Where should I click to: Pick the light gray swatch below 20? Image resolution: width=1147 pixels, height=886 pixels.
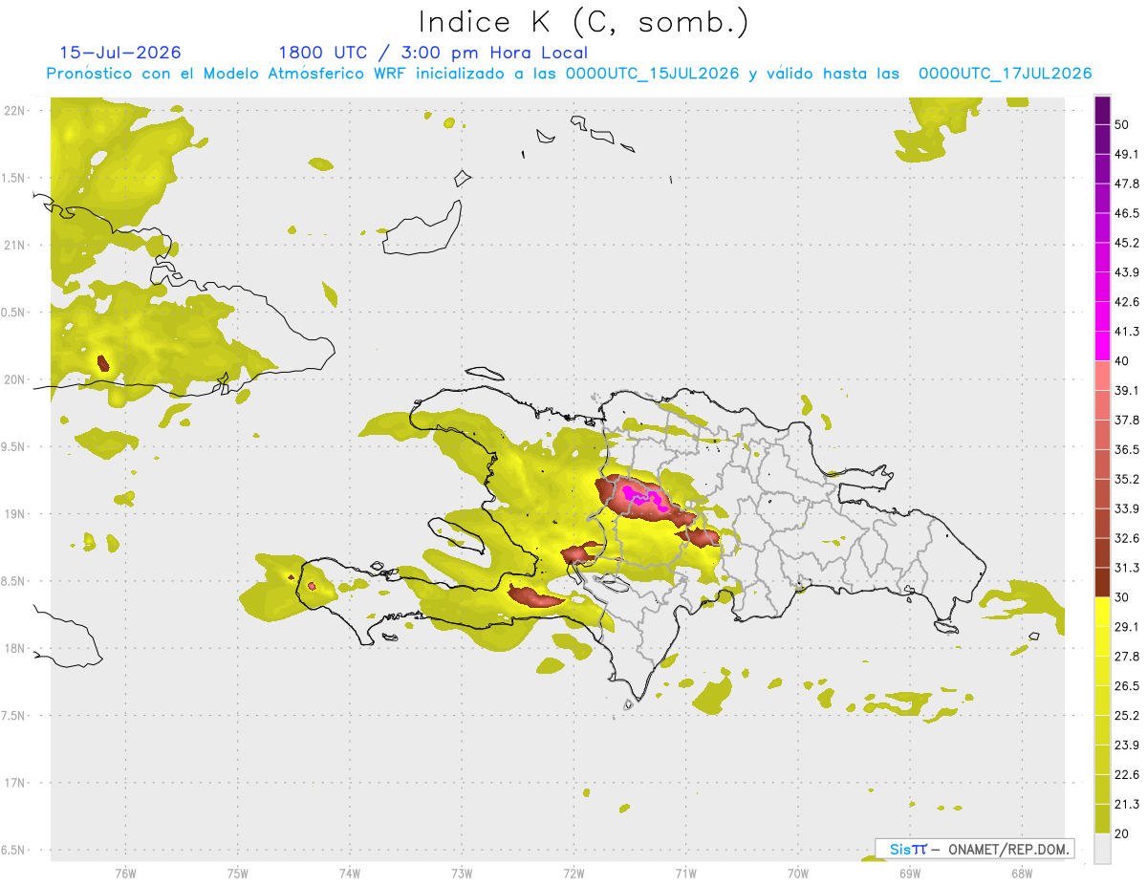click(x=1102, y=849)
